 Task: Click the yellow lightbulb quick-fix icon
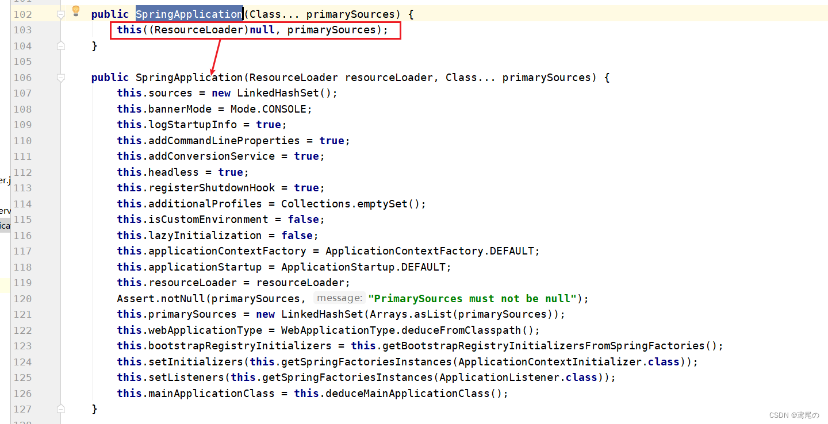point(75,11)
